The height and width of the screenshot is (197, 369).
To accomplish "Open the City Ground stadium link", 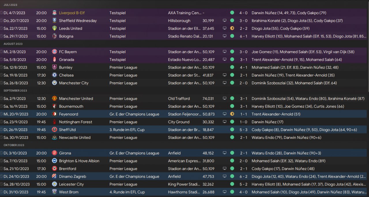I will tap(179, 122).
